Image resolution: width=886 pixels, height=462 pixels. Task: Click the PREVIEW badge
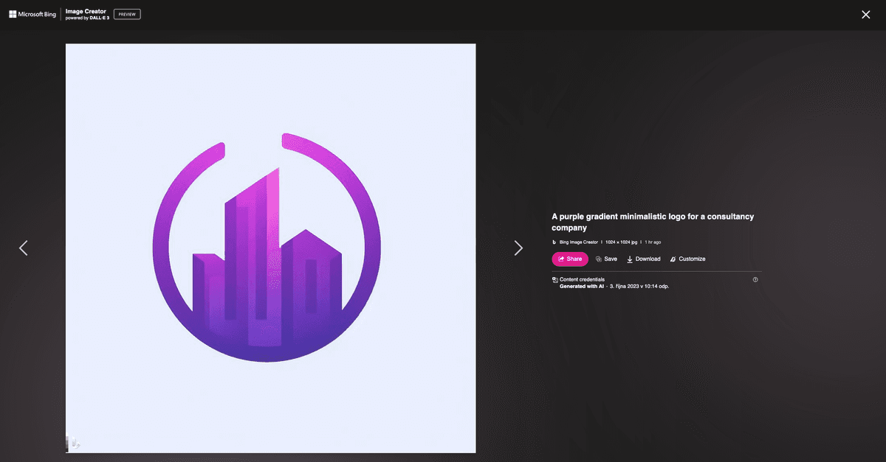click(x=127, y=14)
